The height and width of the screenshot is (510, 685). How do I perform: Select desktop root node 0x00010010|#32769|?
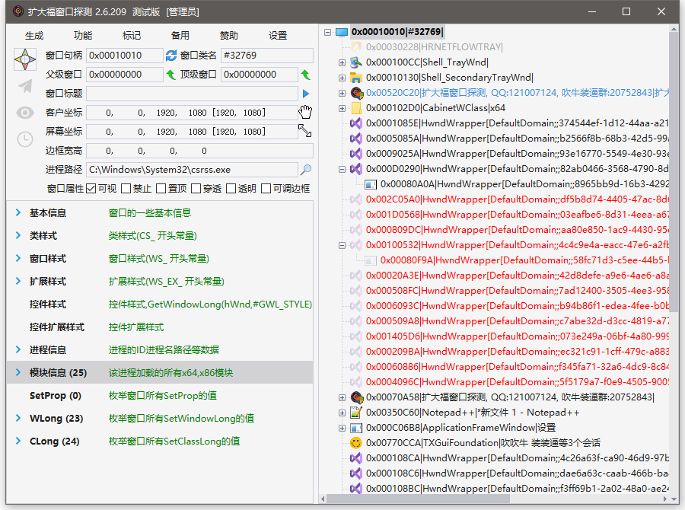[x=397, y=32]
